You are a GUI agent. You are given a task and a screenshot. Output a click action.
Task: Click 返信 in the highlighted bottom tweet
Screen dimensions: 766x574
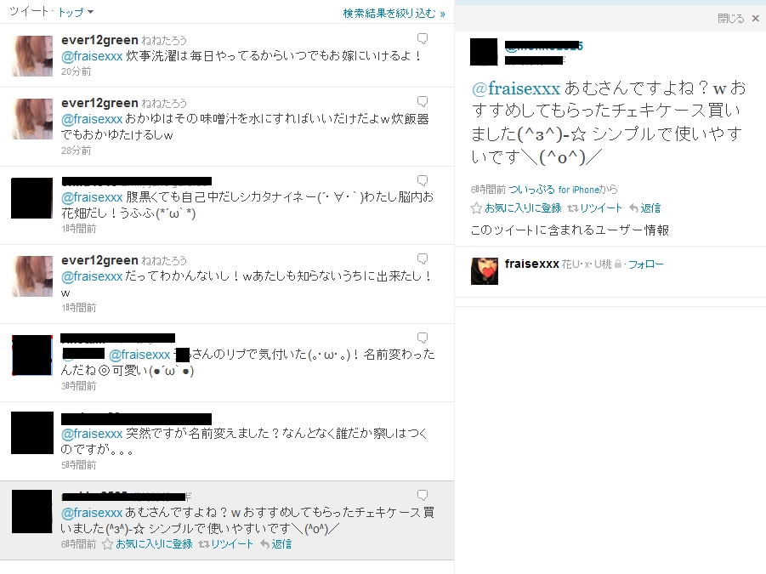[x=276, y=544]
